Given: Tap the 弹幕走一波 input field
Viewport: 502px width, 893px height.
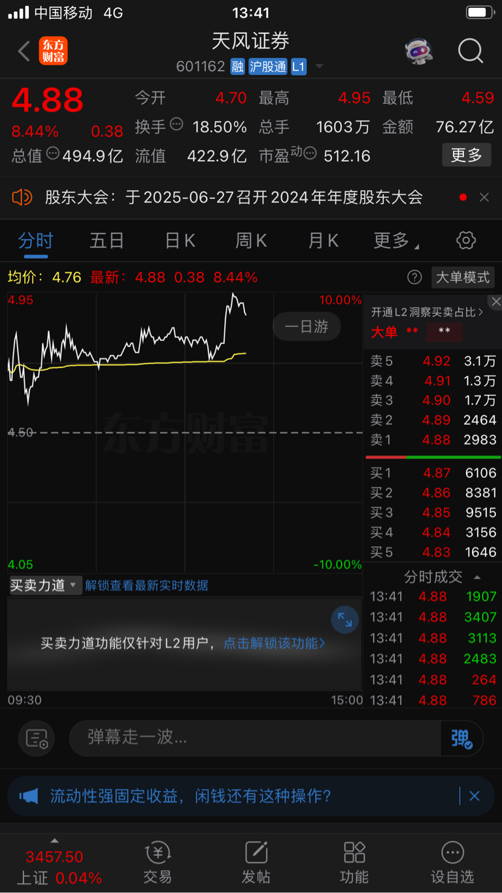Looking at the screenshot, I should click(x=255, y=739).
